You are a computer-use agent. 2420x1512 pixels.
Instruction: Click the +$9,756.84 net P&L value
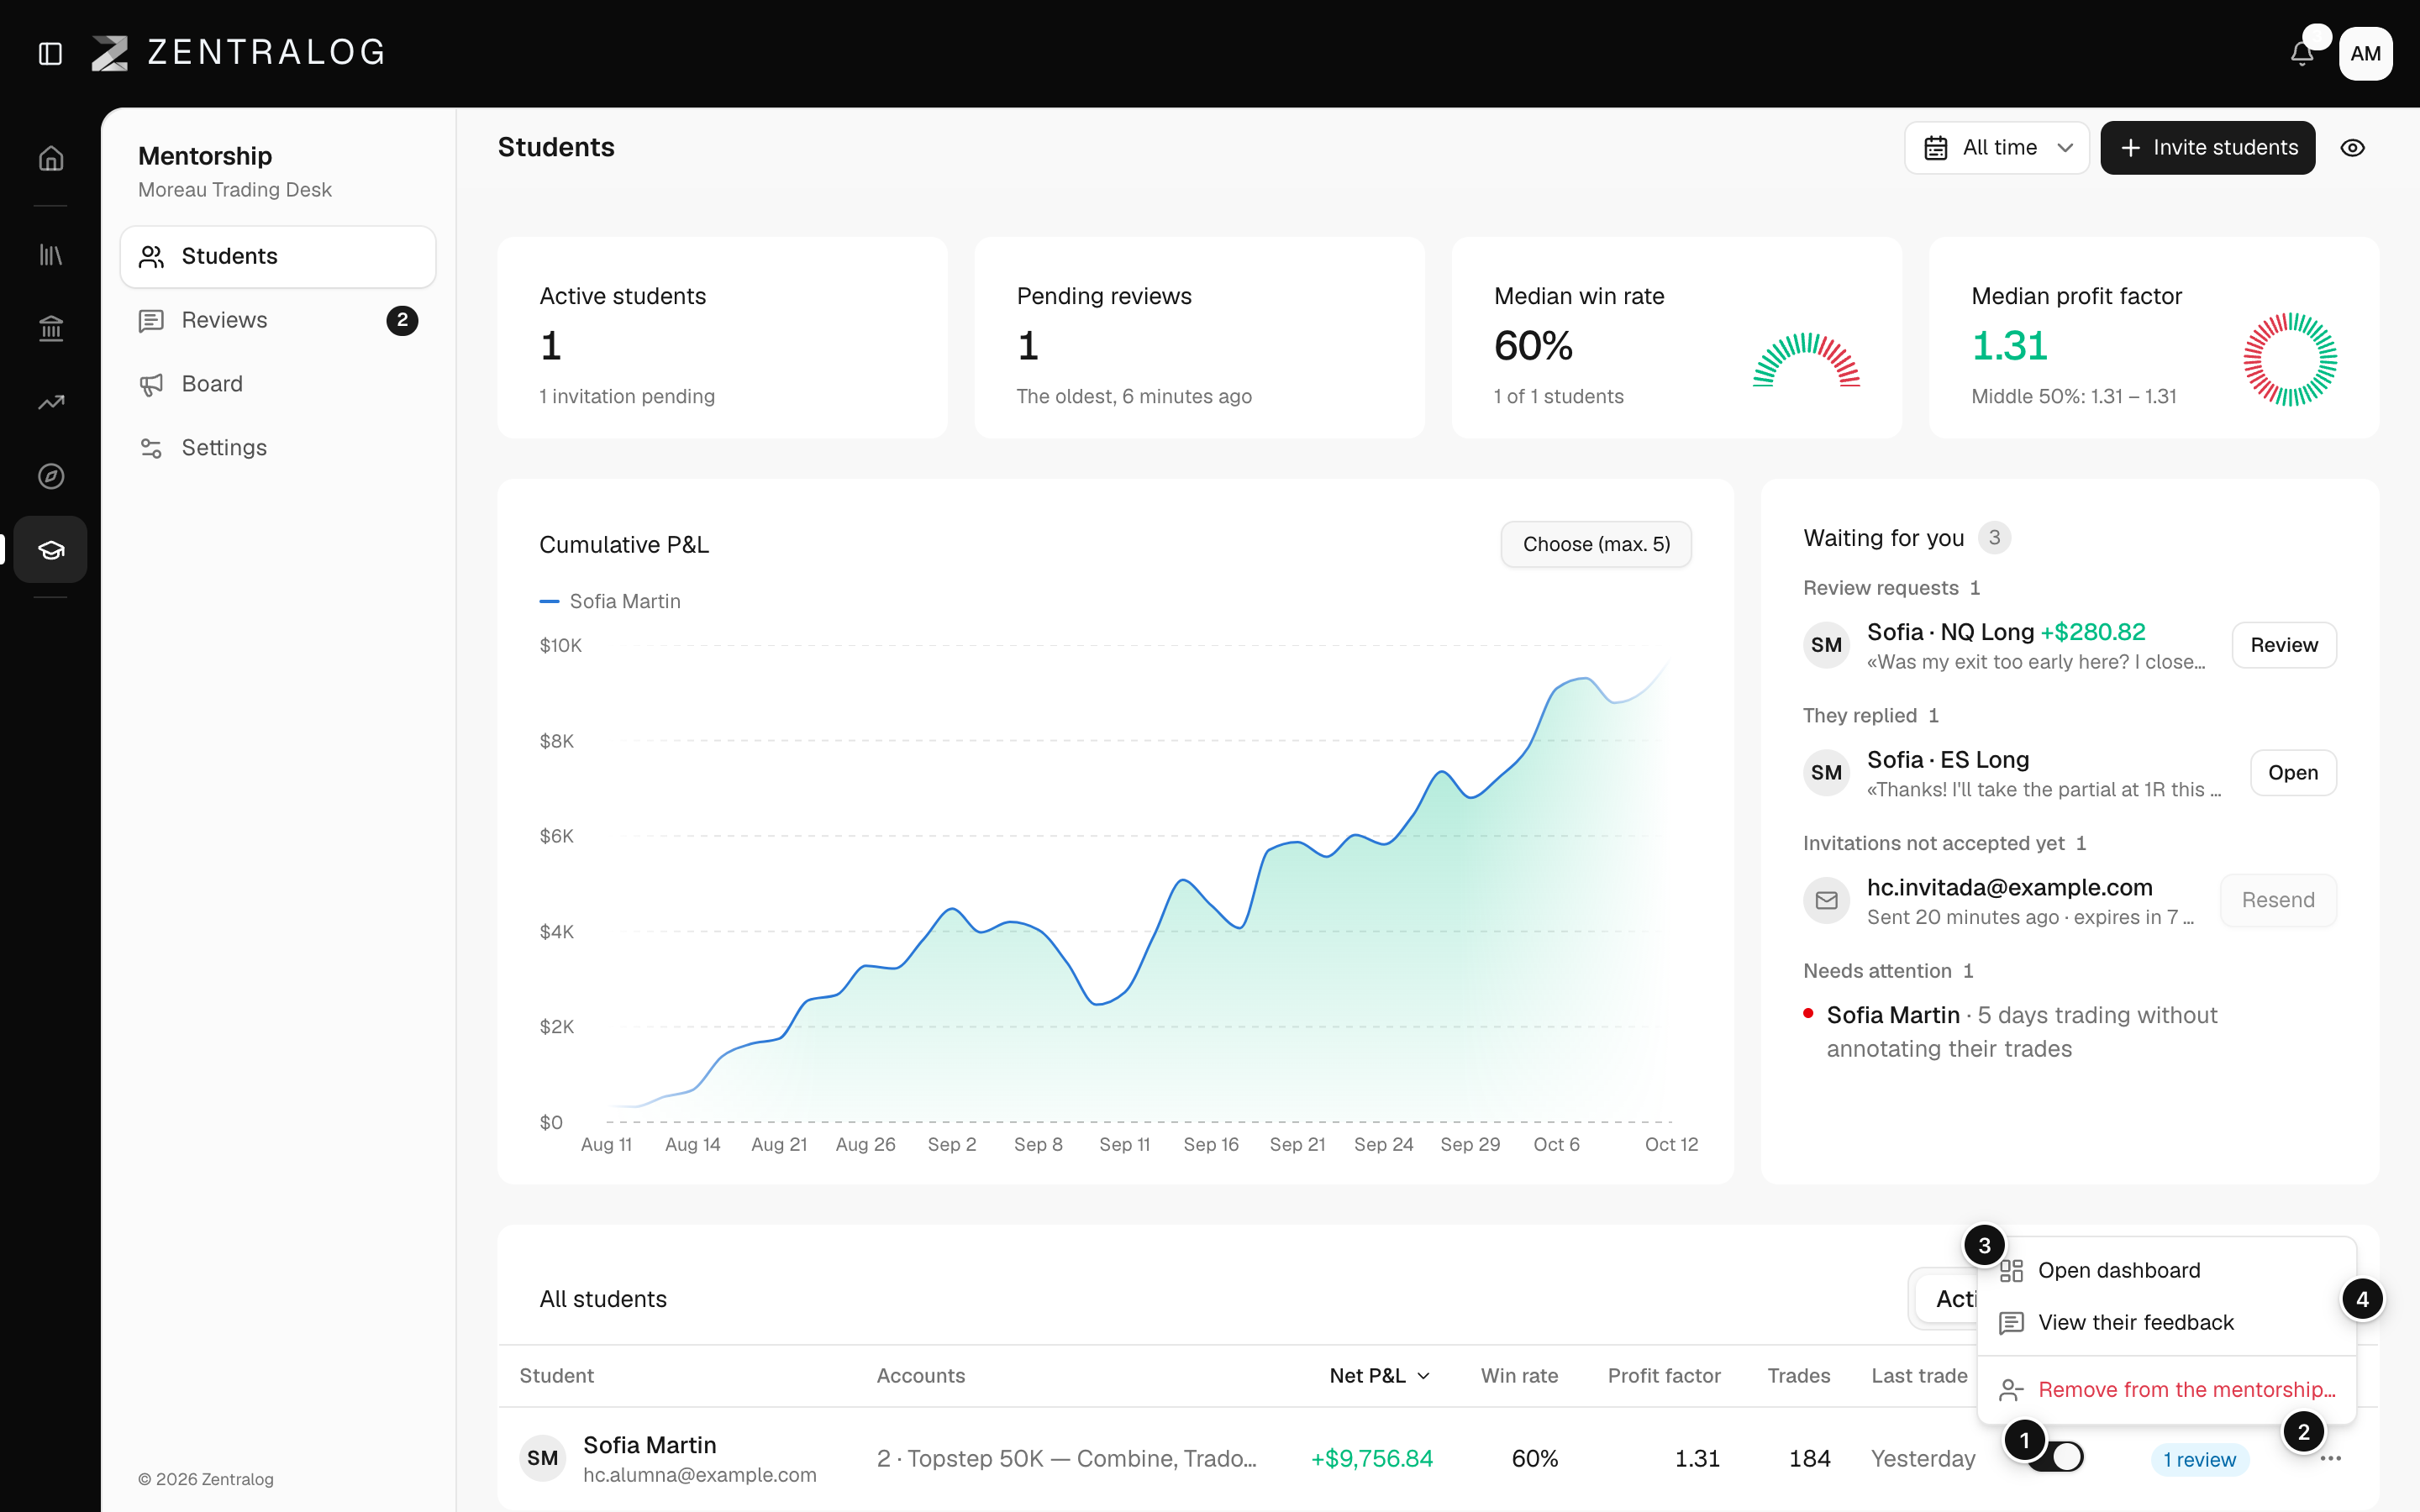(x=1371, y=1458)
